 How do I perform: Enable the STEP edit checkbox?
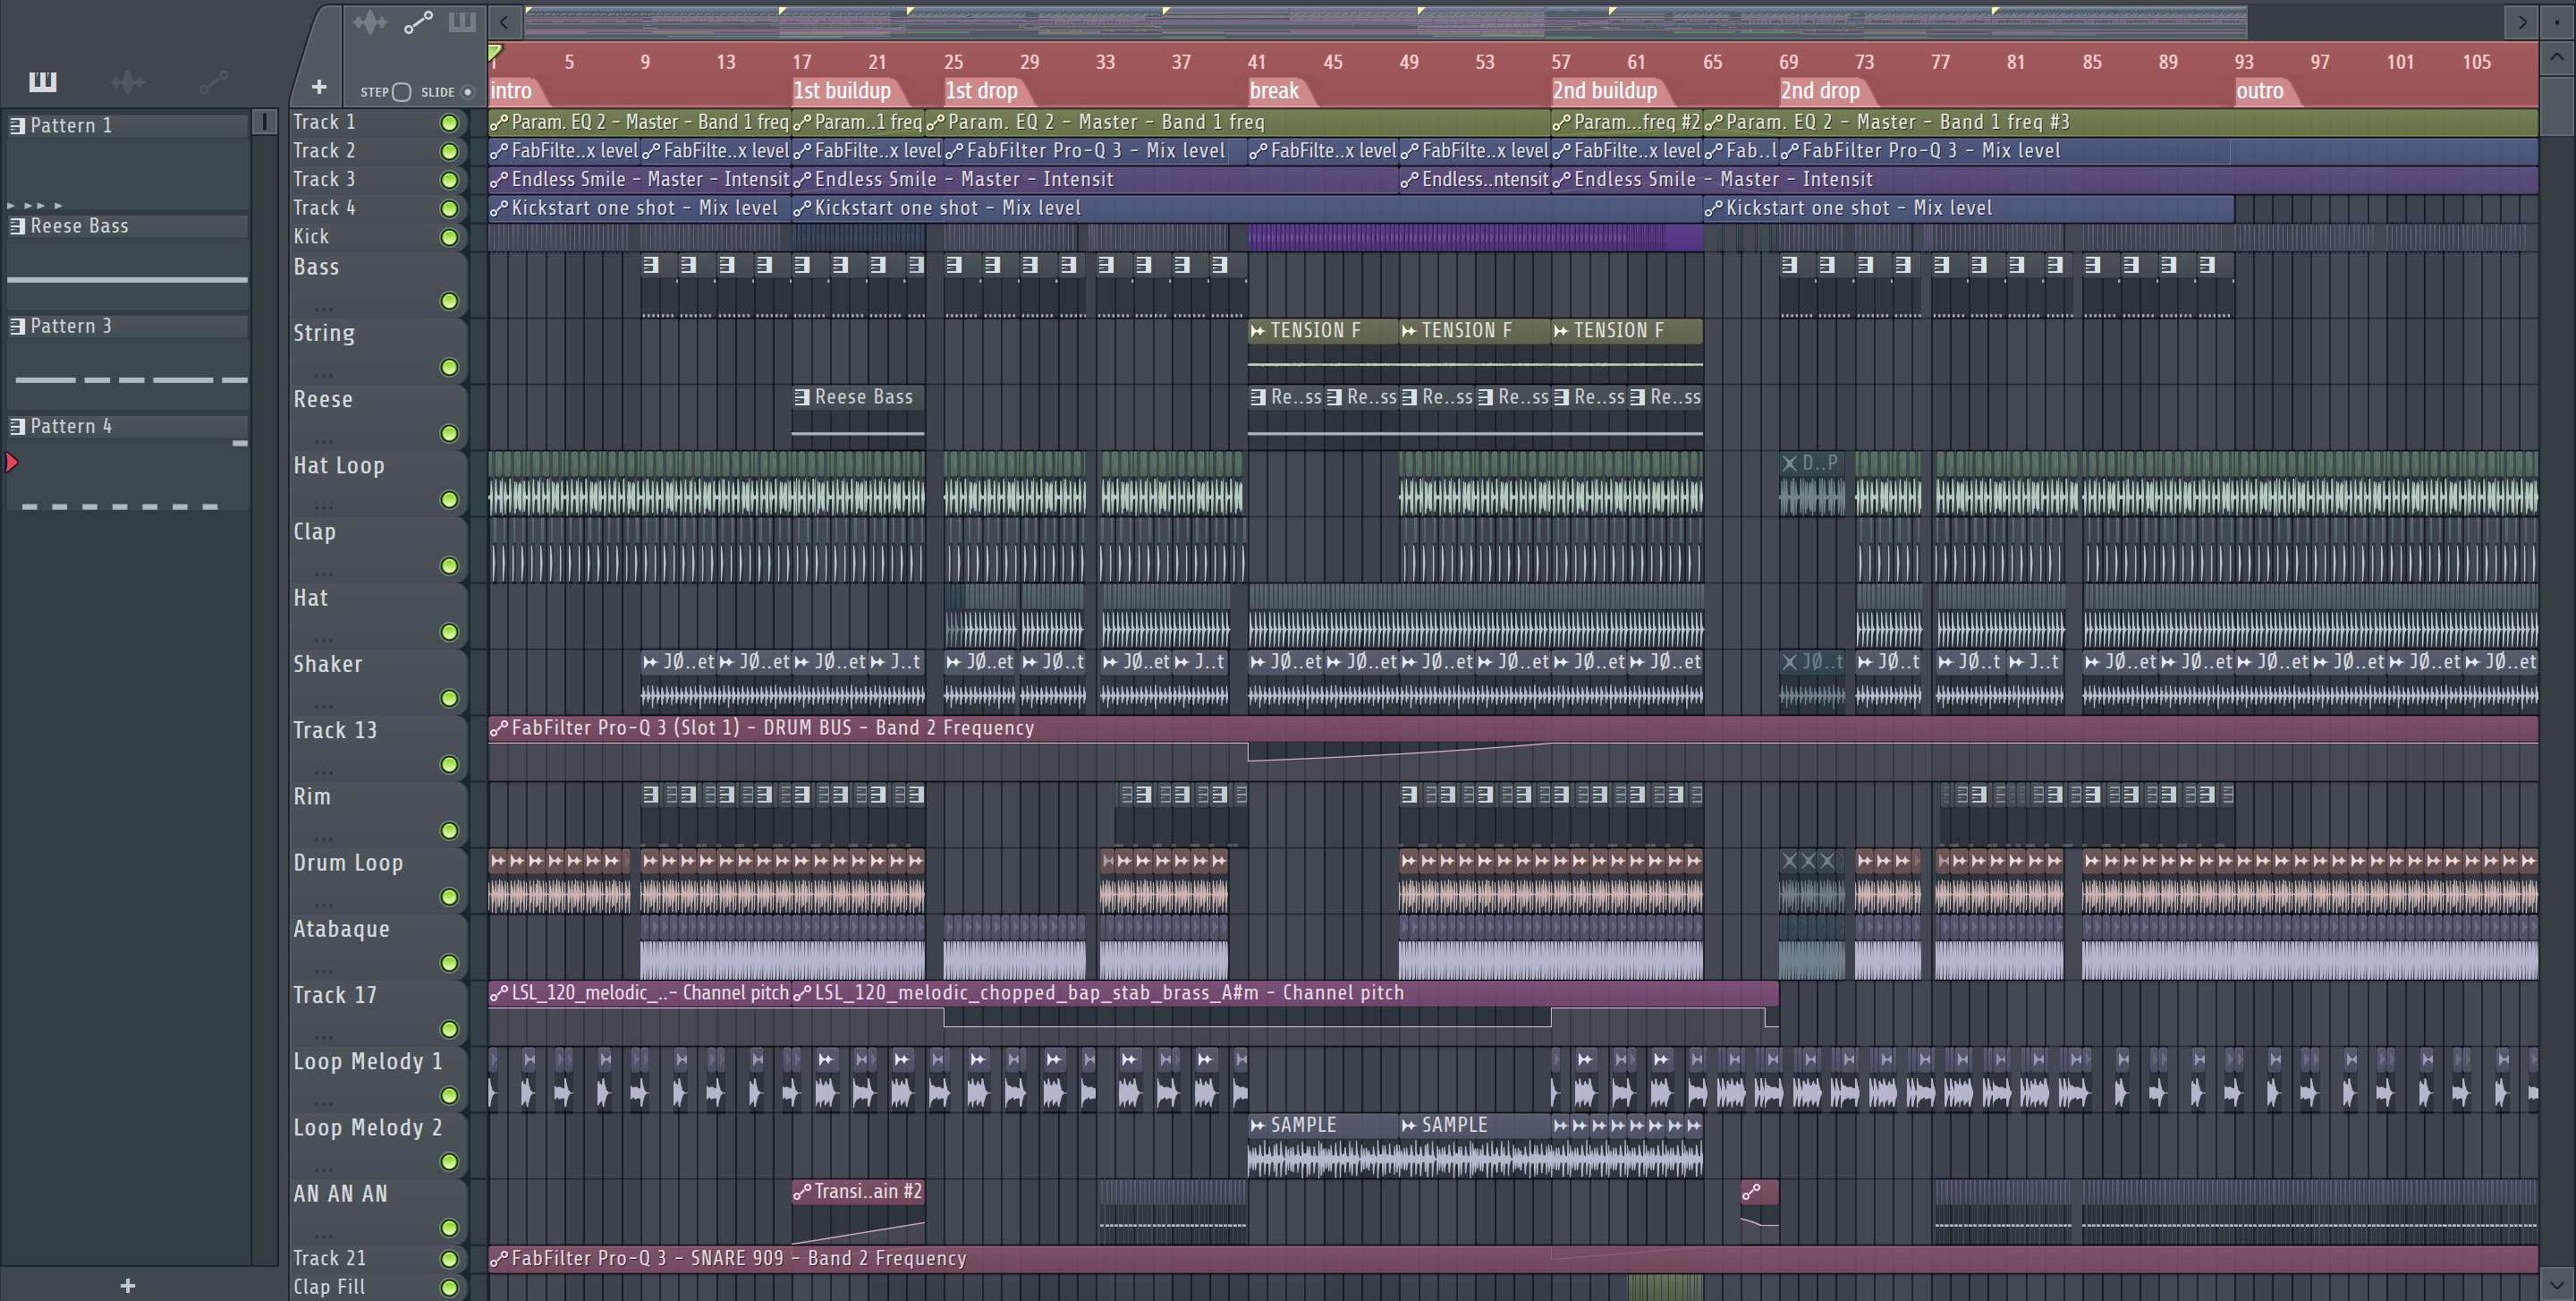(402, 92)
